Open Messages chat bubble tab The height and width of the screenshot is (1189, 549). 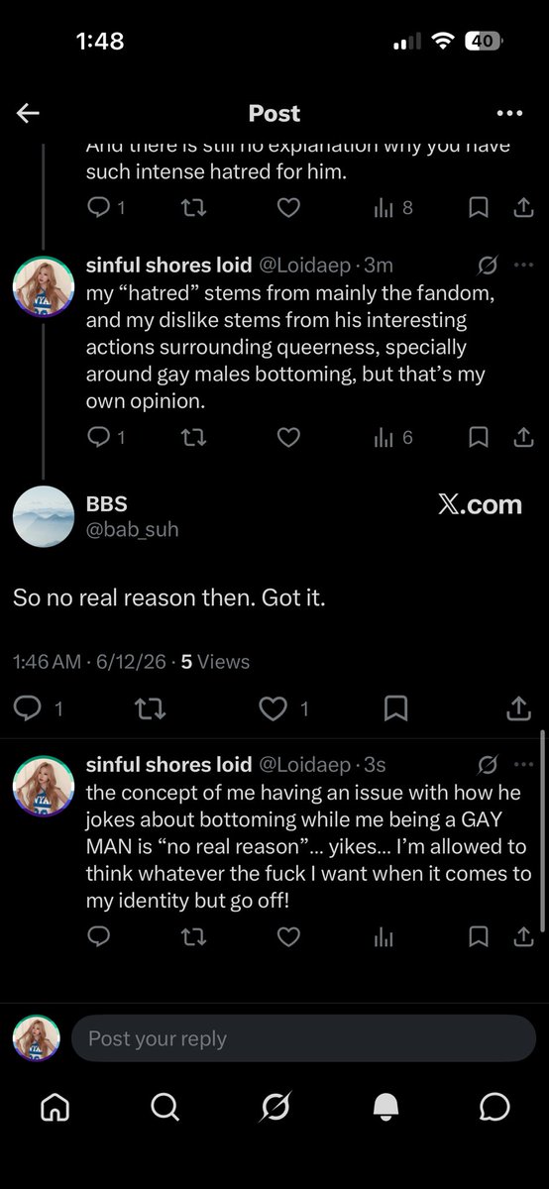tap(494, 1107)
